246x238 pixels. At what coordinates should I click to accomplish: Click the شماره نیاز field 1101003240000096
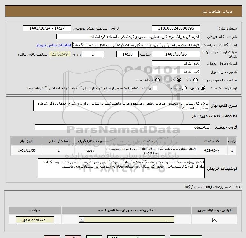click(176, 28)
